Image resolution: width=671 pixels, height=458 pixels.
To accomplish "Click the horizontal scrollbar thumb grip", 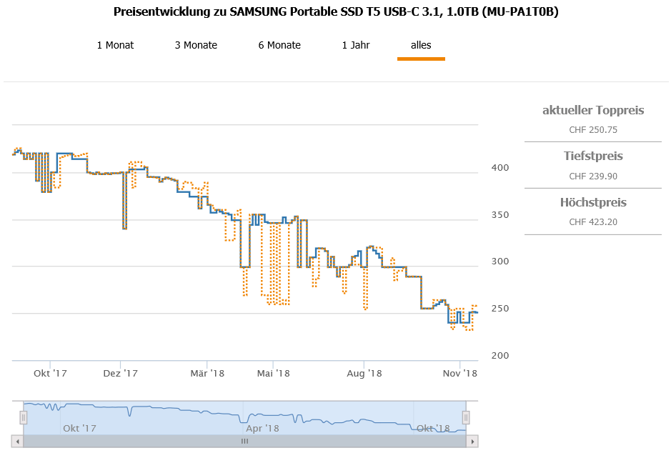I will (244, 442).
